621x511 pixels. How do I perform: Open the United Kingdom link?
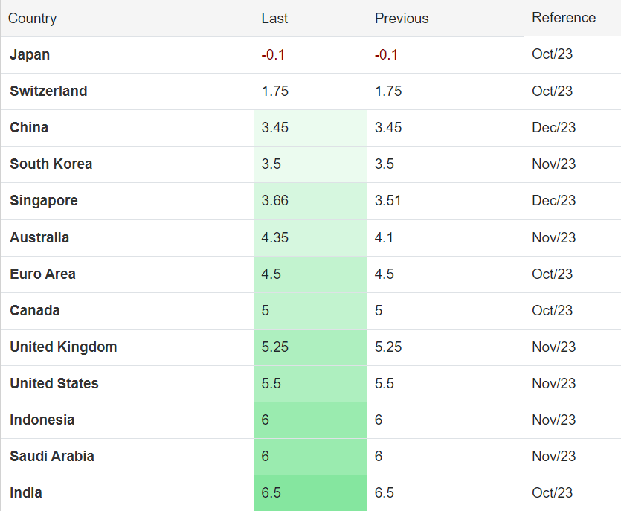click(x=63, y=347)
